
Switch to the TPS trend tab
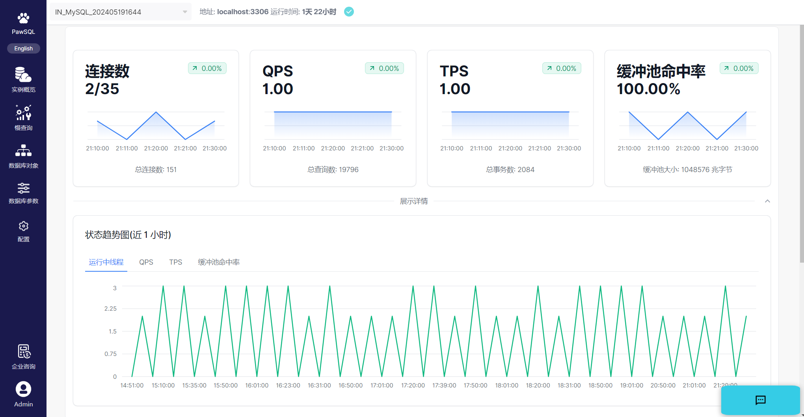coord(175,262)
